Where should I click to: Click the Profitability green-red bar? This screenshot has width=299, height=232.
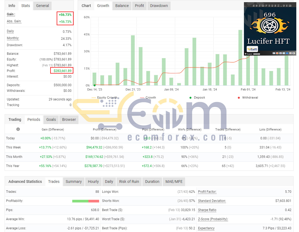click(x=86, y=201)
